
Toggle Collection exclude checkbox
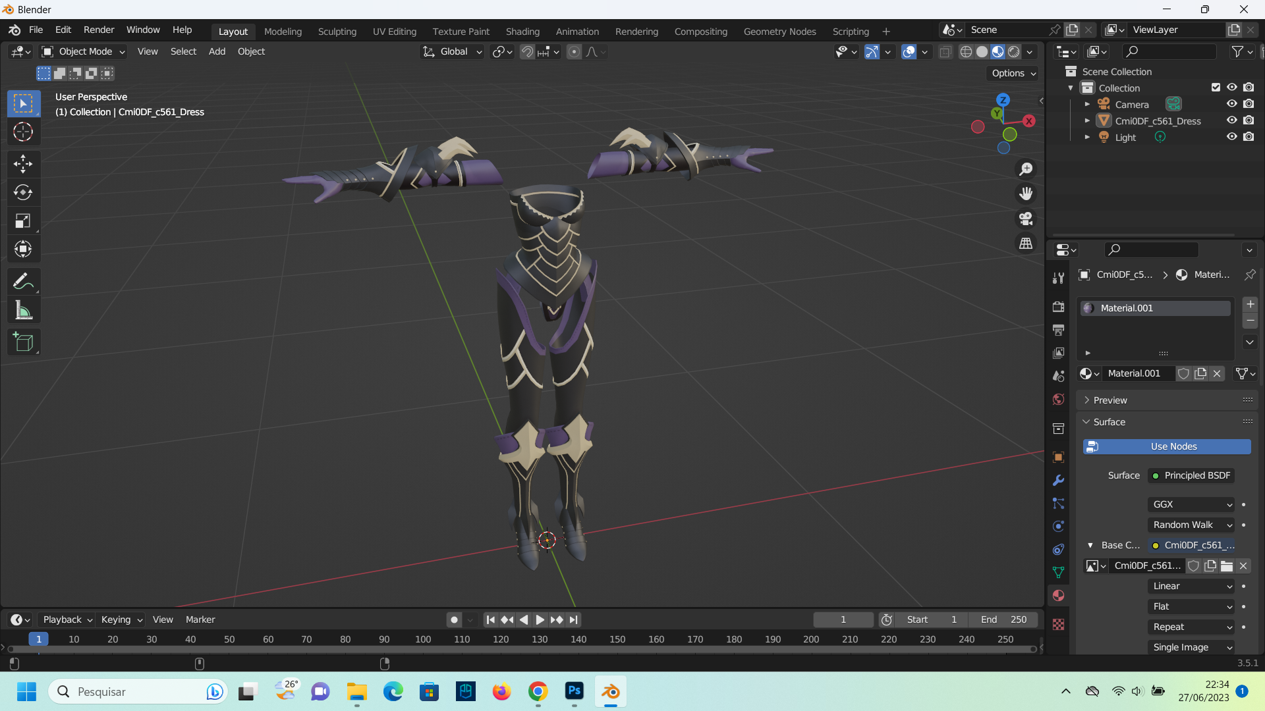point(1216,88)
